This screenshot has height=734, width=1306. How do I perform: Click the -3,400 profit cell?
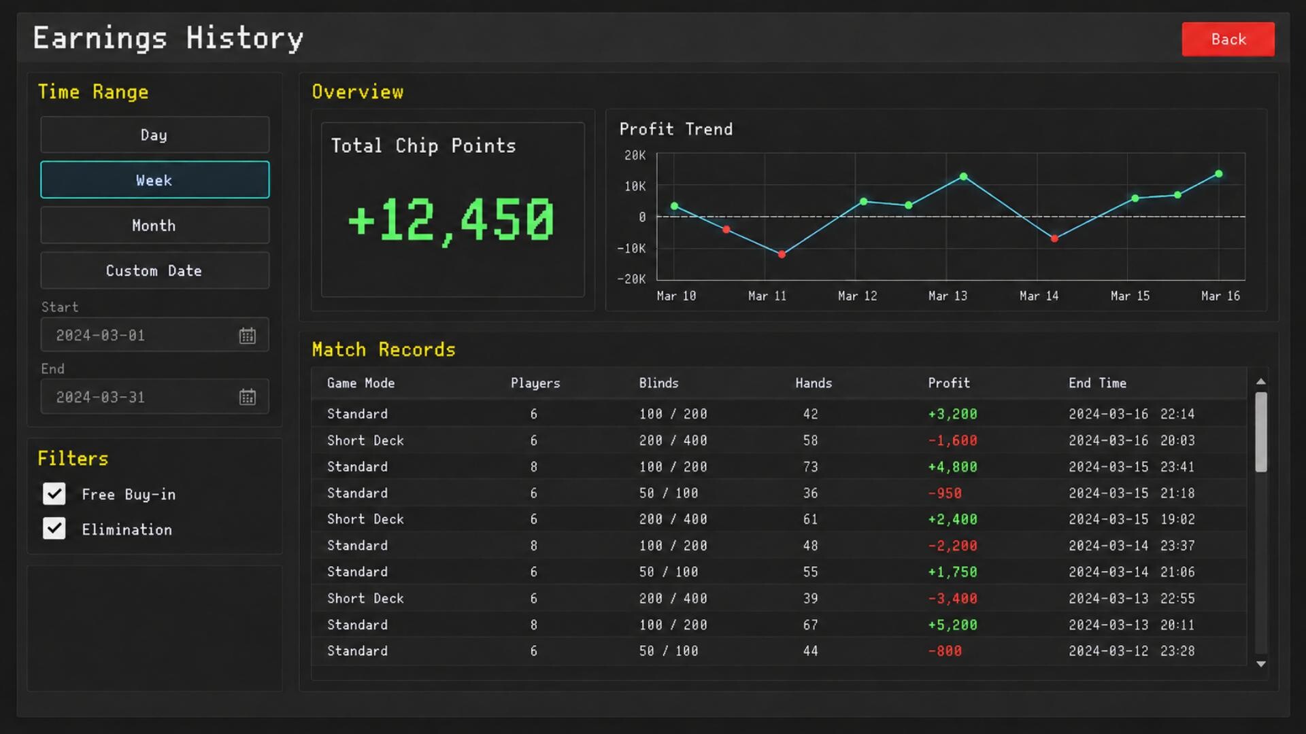point(952,599)
